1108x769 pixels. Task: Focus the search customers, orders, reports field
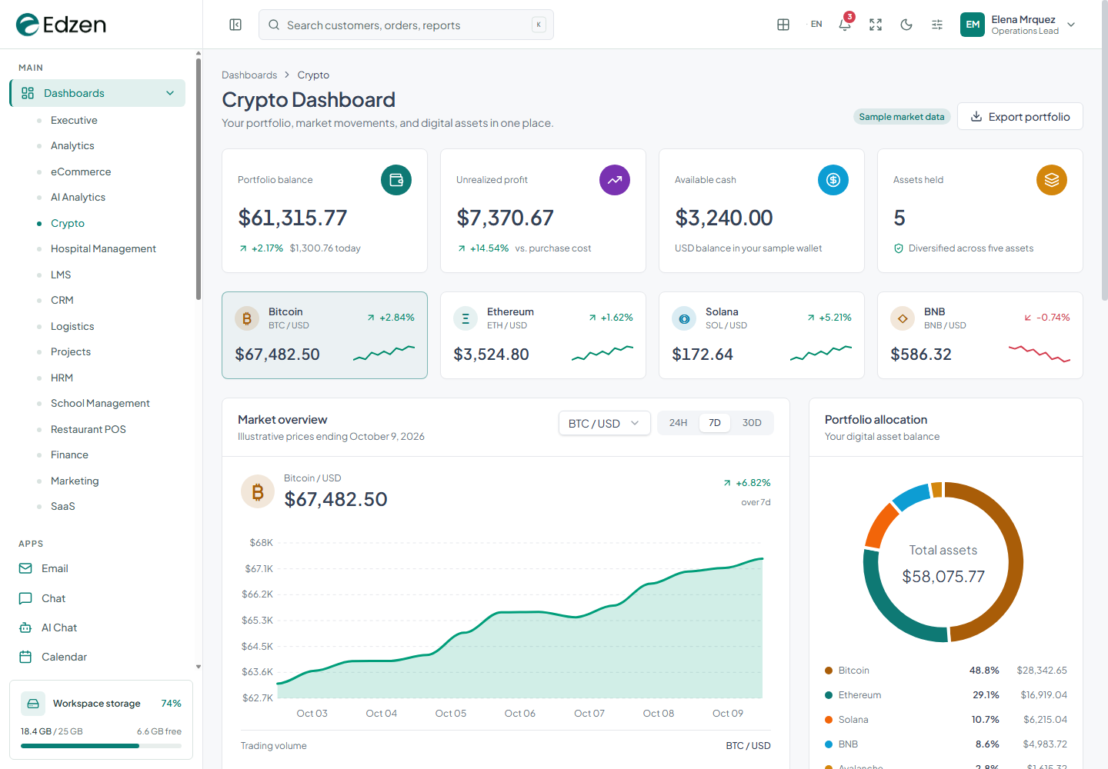click(406, 25)
